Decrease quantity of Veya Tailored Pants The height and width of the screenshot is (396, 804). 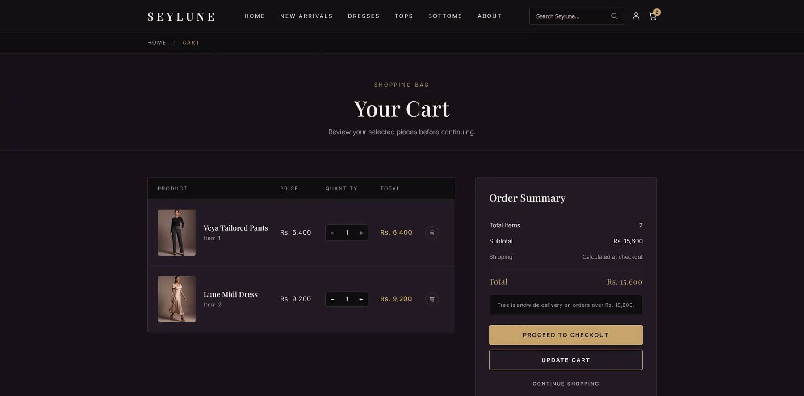pos(332,232)
